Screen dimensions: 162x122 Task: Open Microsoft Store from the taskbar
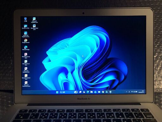coord(95,92)
